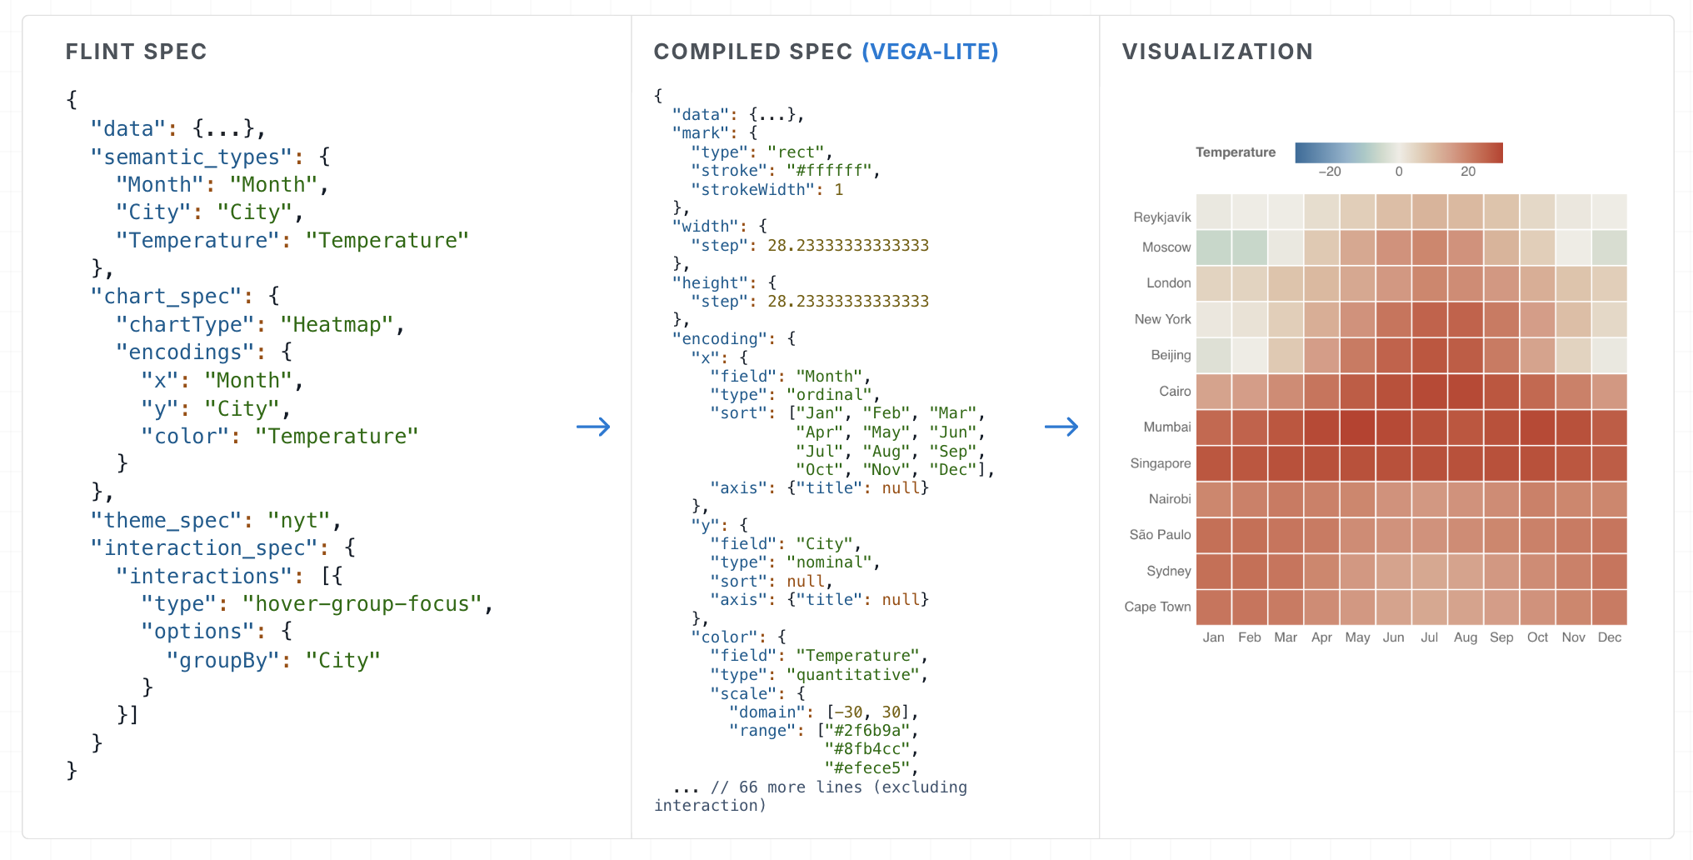Click the Jan axis label
The width and height of the screenshot is (1693, 860).
point(1214,637)
